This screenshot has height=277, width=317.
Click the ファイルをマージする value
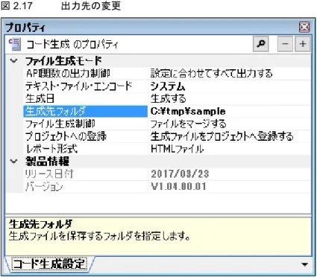tap(189, 124)
